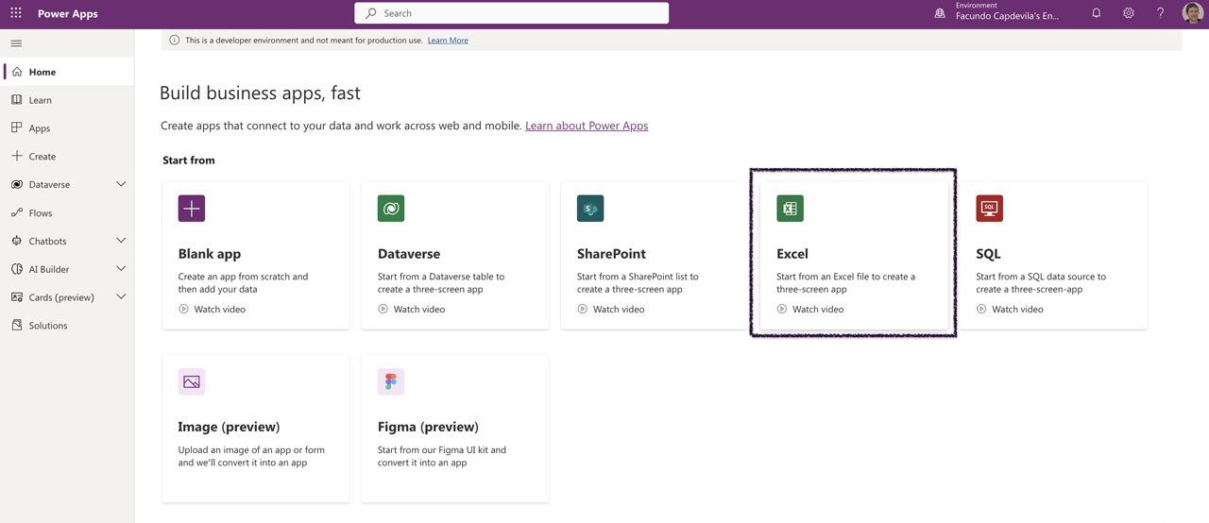
Task: Click the help question mark icon
Action: 1161,13
